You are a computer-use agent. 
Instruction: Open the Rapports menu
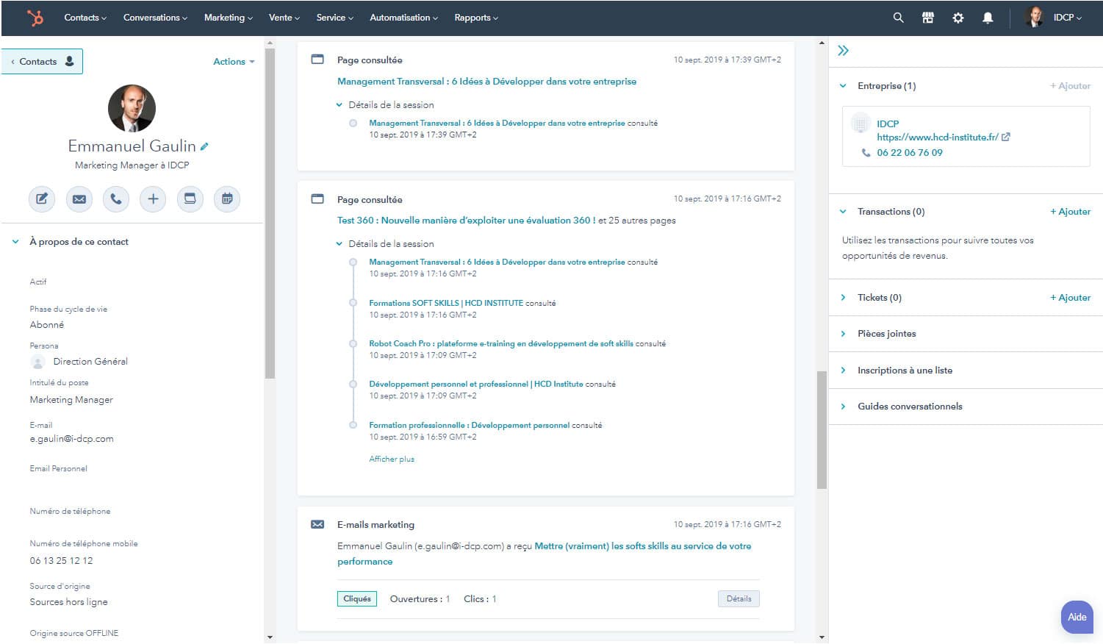pyautogui.click(x=476, y=18)
